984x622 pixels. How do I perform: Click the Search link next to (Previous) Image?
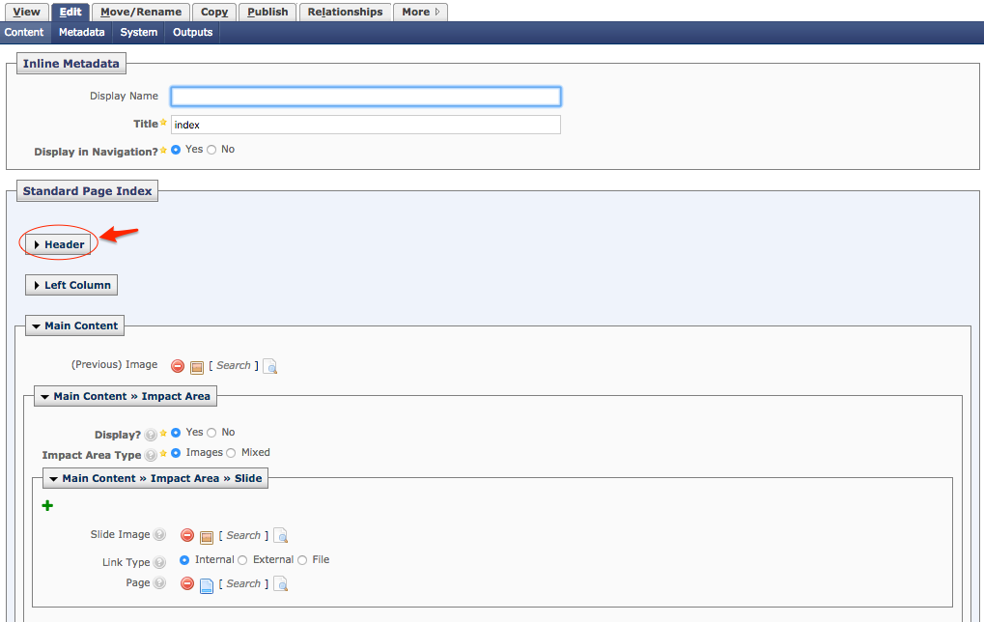point(234,366)
